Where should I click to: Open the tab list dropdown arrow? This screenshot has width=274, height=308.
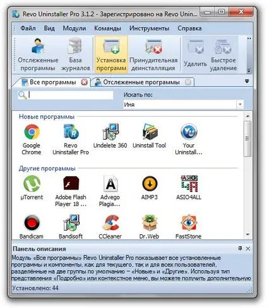(x=247, y=81)
